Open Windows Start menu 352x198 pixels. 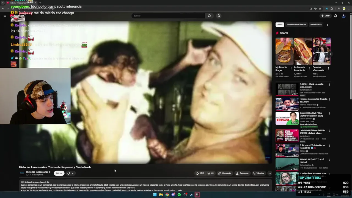[155, 195]
